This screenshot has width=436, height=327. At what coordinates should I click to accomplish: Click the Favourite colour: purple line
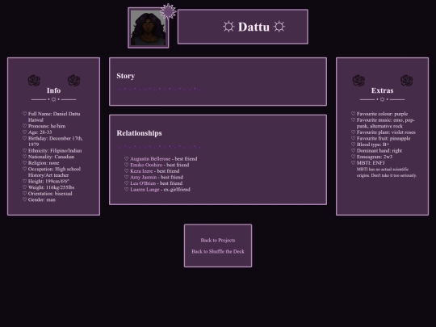pyautogui.click(x=383, y=114)
